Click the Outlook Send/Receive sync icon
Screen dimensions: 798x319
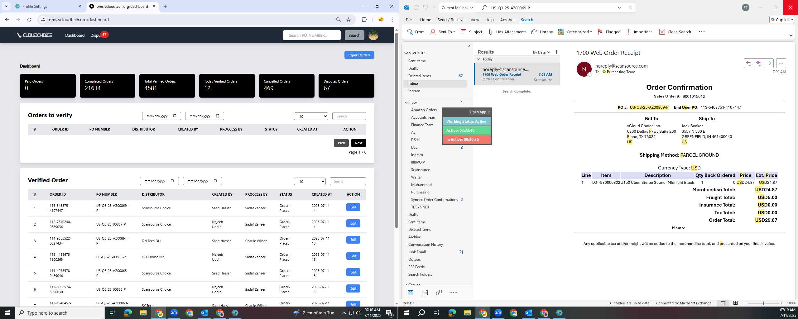coord(416,7)
